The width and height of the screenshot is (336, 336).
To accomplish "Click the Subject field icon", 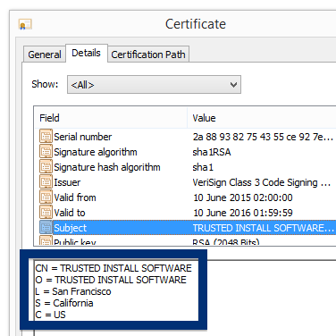I will click(x=46, y=228).
